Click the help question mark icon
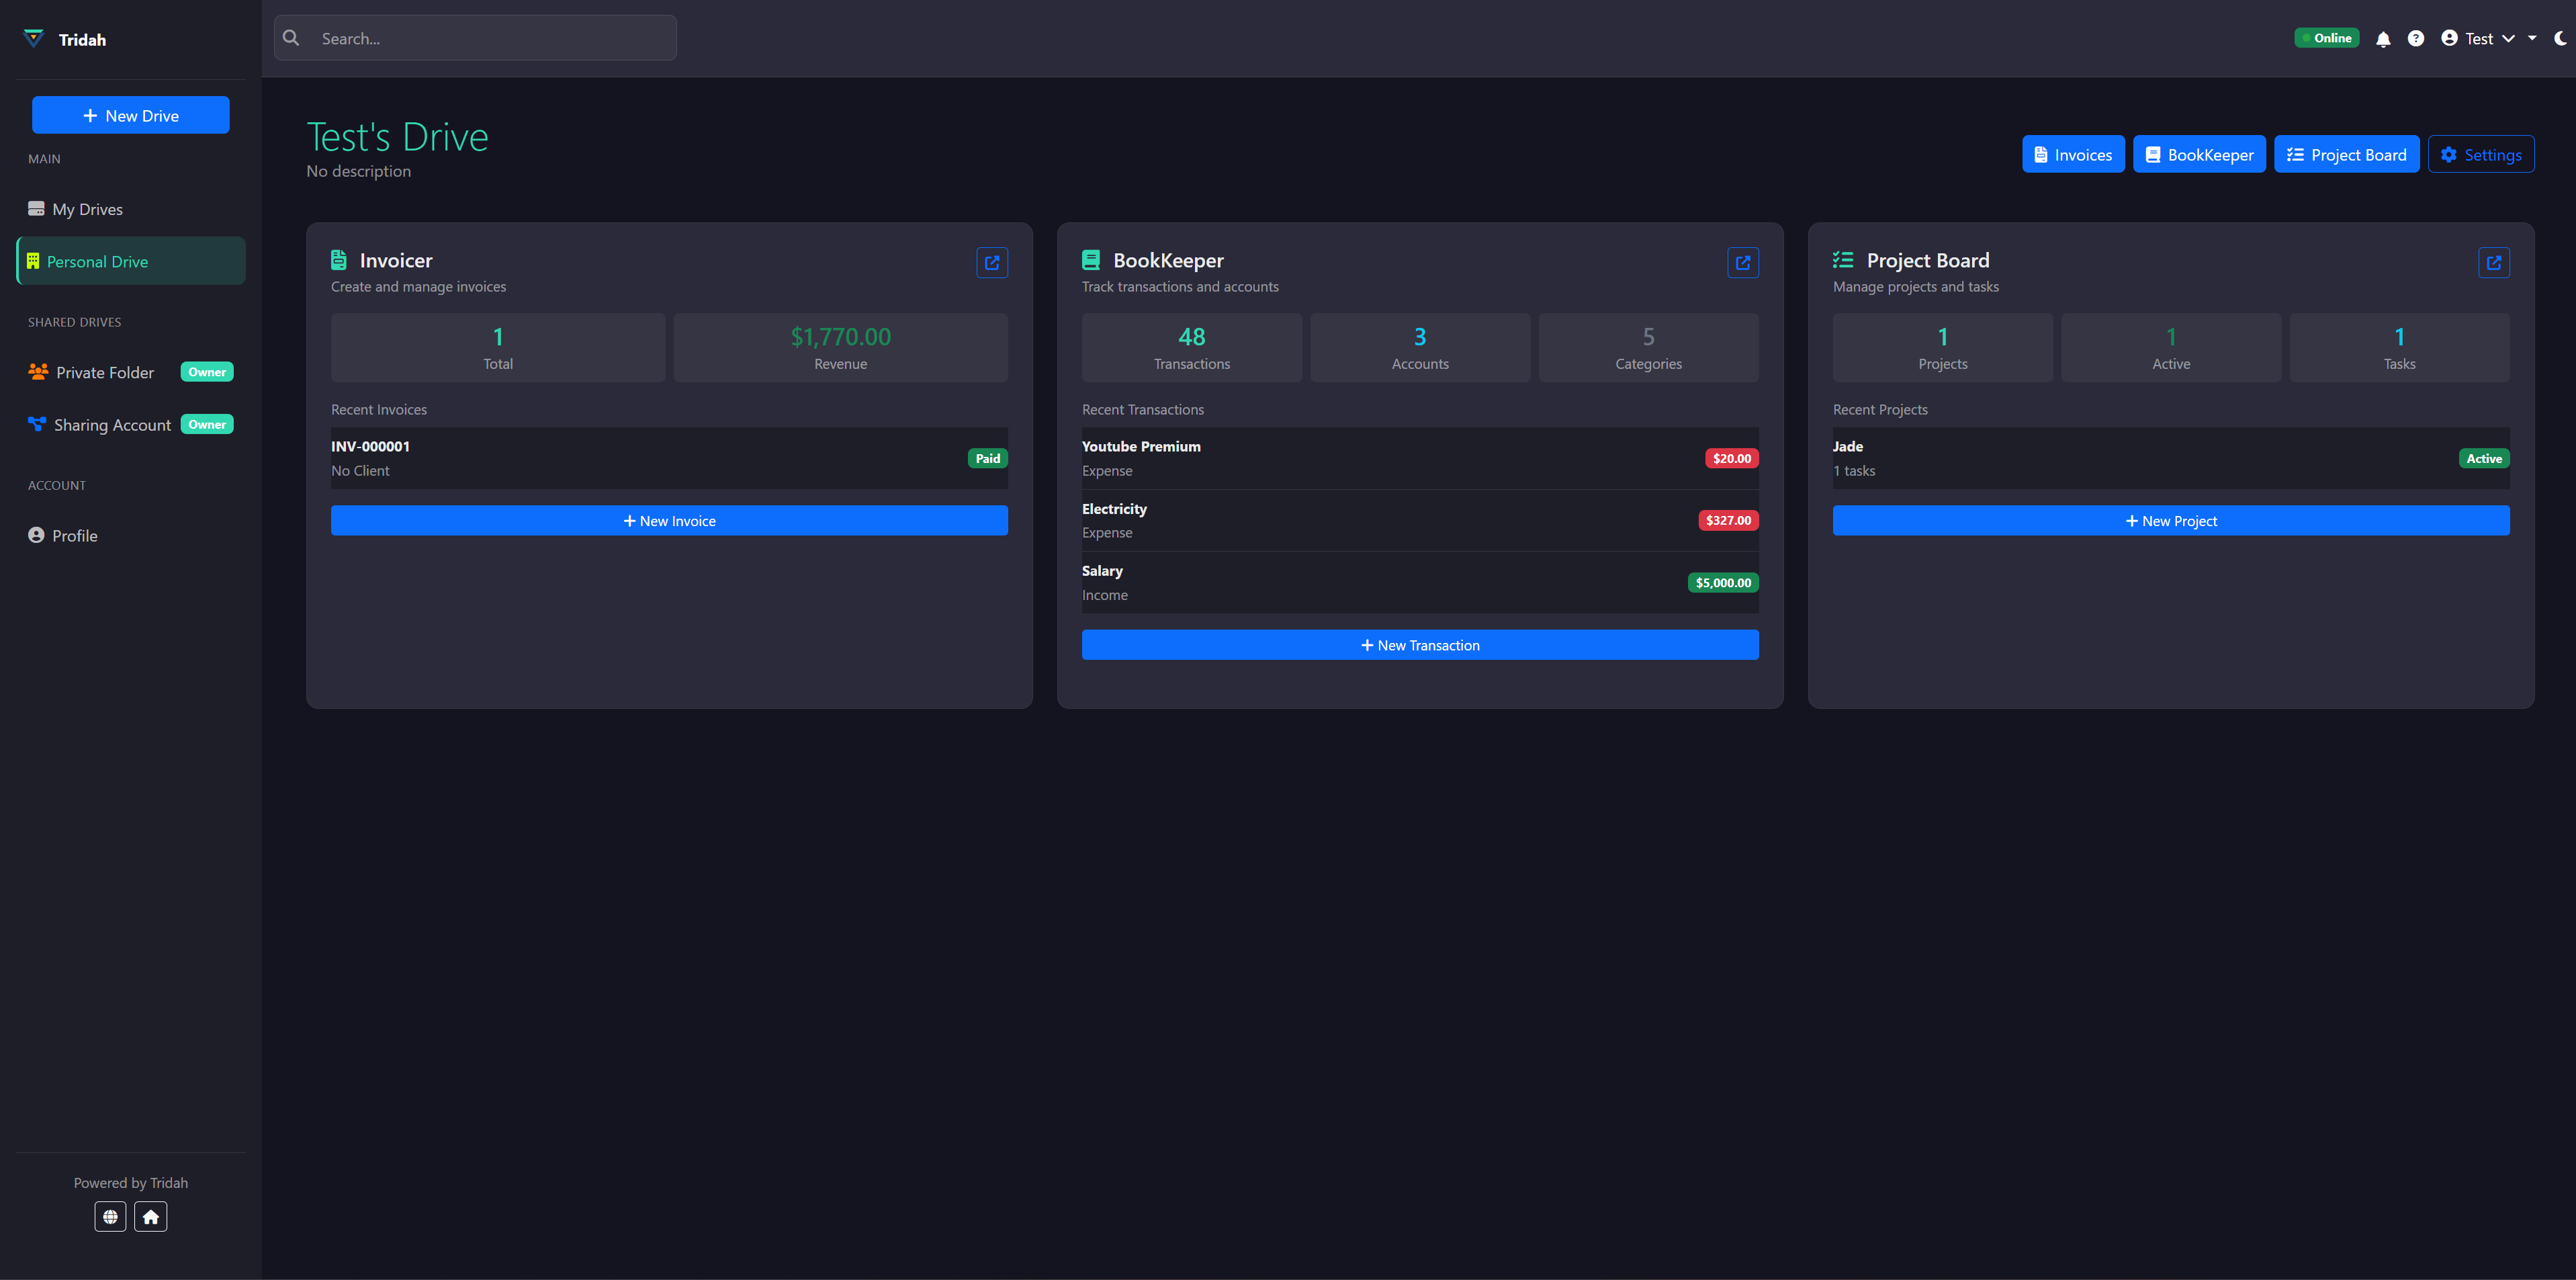Image resolution: width=2576 pixels, height=1280 pixels. (x=2417, y=38)
